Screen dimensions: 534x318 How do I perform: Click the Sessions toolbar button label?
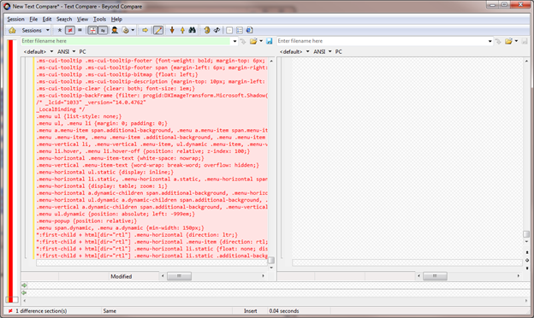pos(32,30)
